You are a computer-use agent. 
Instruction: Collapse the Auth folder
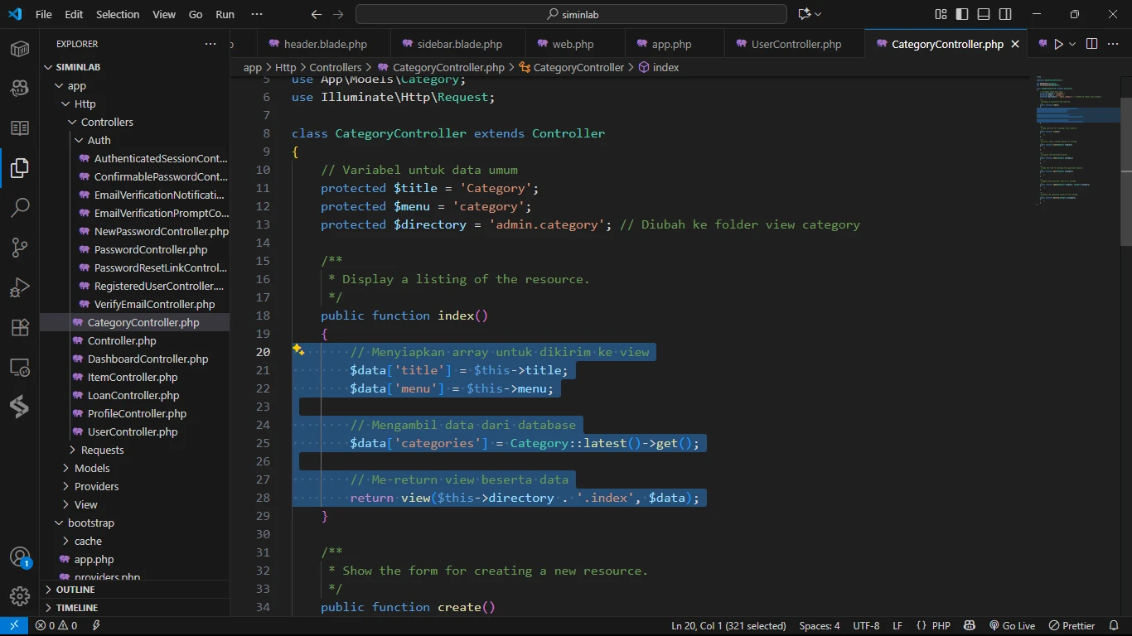pyautogui.click(x=99, y=140)
